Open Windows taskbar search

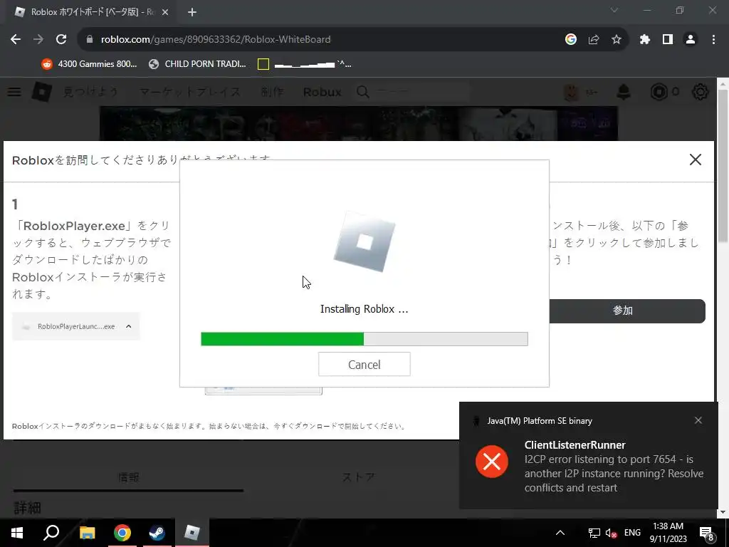click(x=51, y=533)
